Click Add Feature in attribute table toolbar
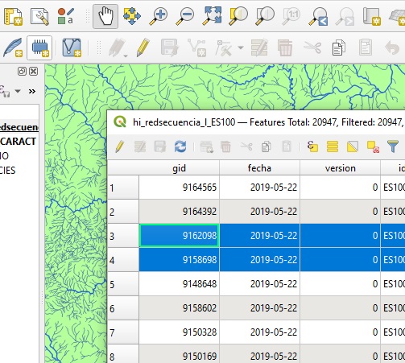 point(207,147)
